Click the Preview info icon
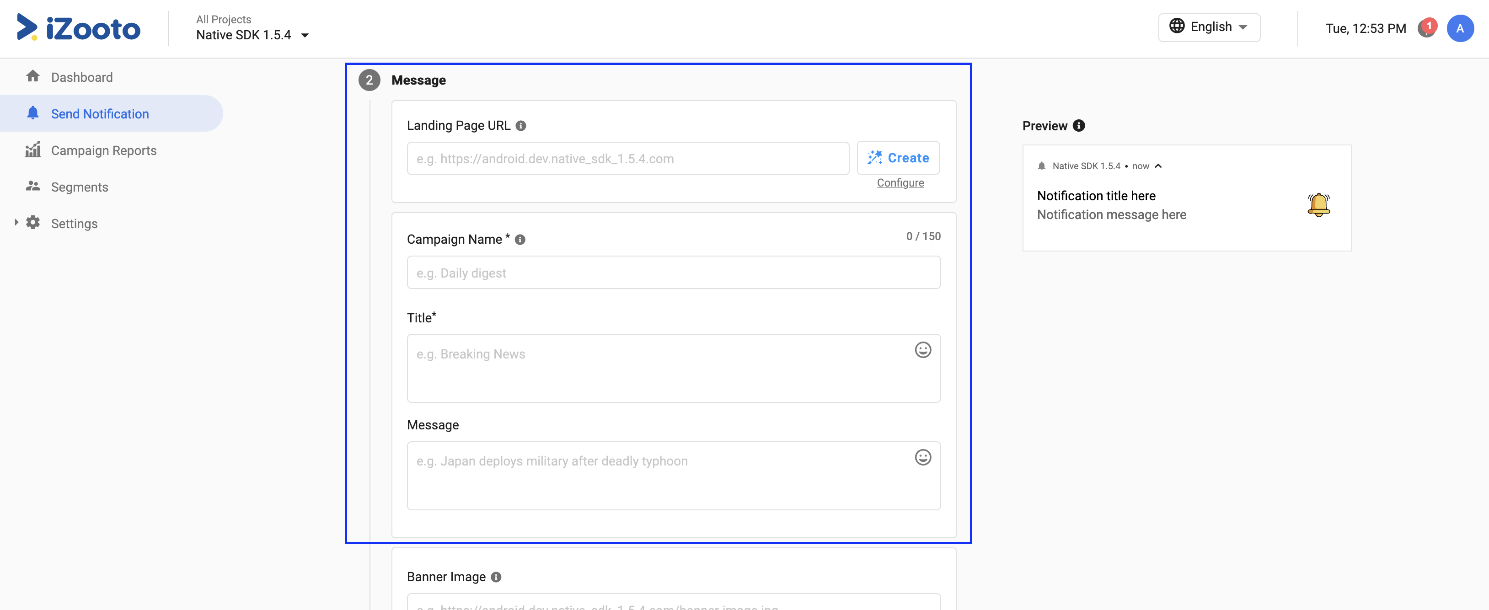The width and height of the screenshot is (1489, 610). (x=1079, y=125)
